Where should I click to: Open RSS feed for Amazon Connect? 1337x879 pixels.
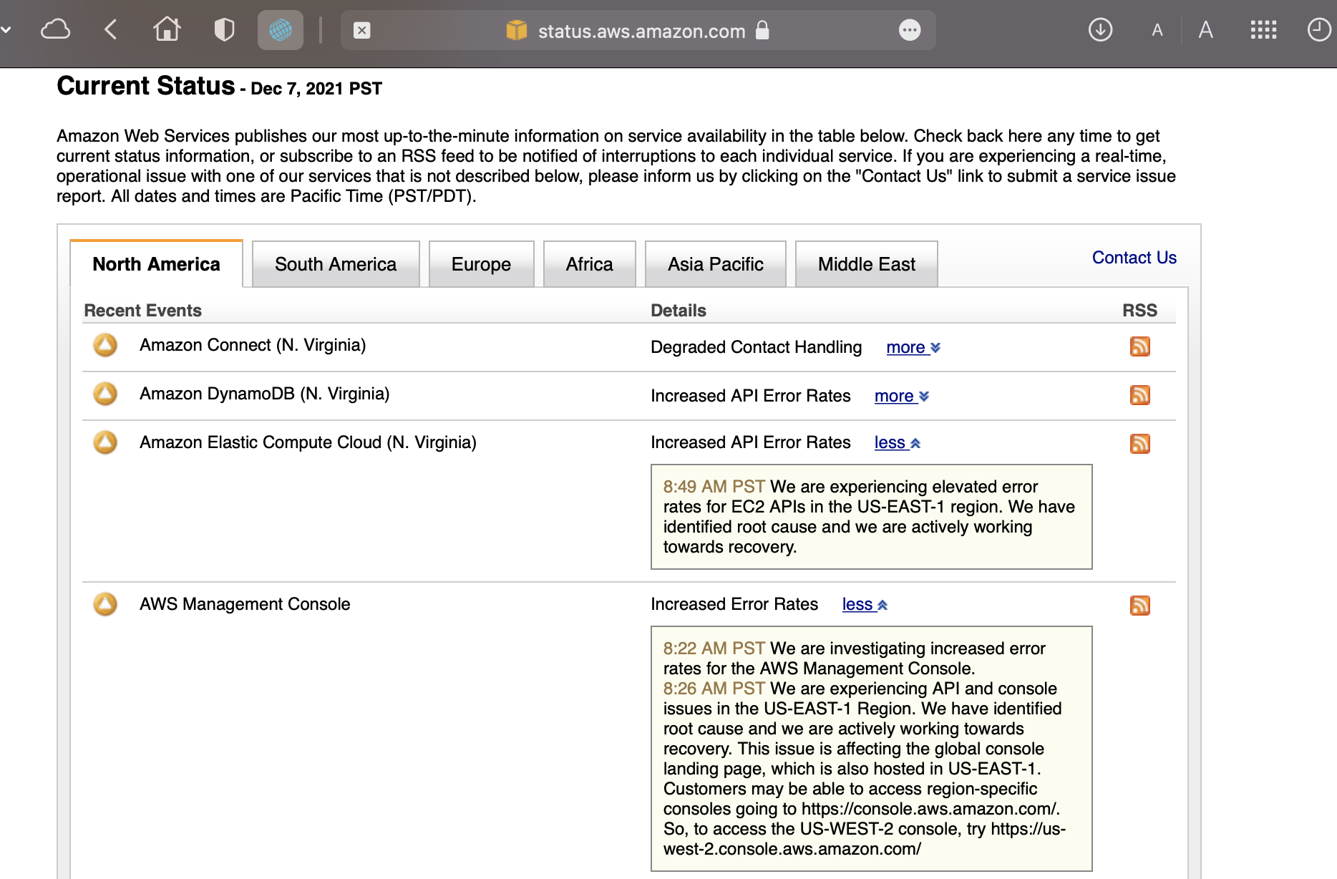coord(1140,346)
